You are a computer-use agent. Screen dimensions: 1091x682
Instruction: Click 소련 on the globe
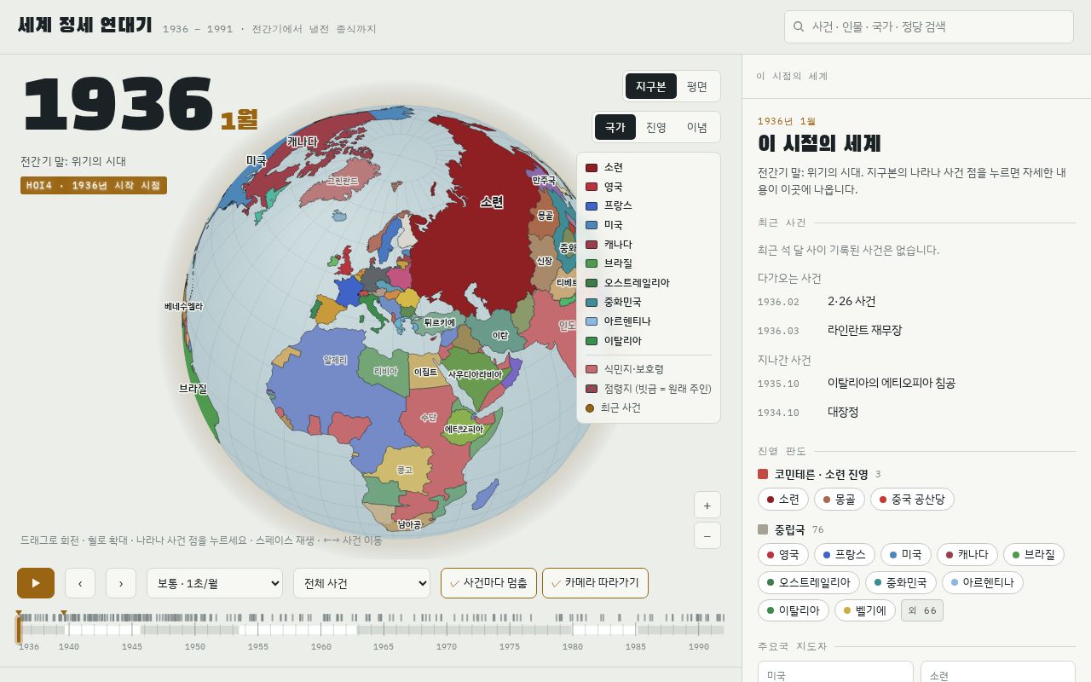(492, 202)
